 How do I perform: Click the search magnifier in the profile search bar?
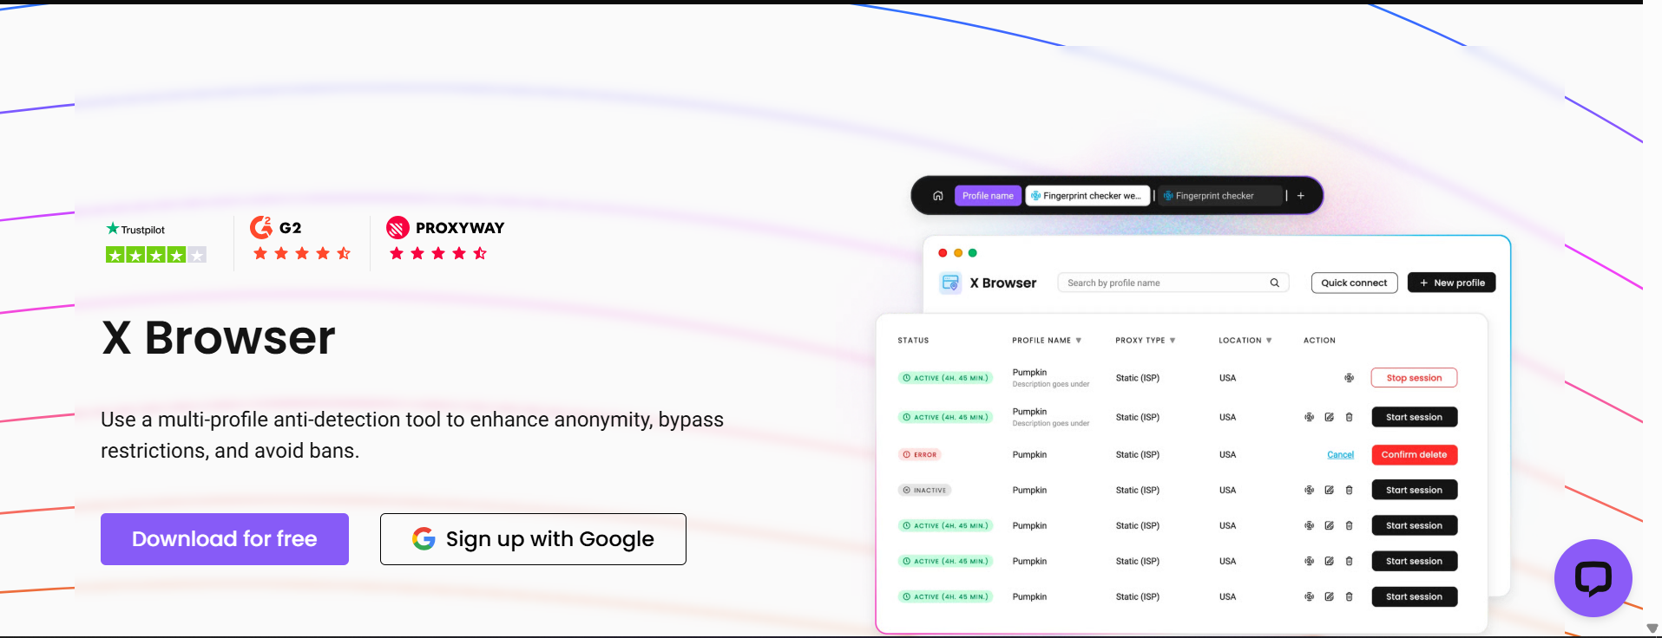coord(1274,283)
